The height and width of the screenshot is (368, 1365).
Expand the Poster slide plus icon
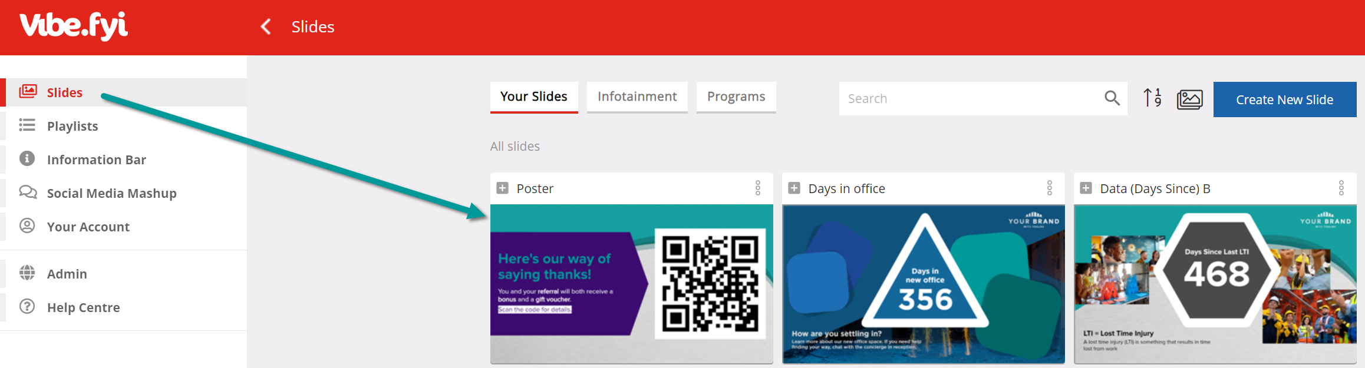(502, 188)
